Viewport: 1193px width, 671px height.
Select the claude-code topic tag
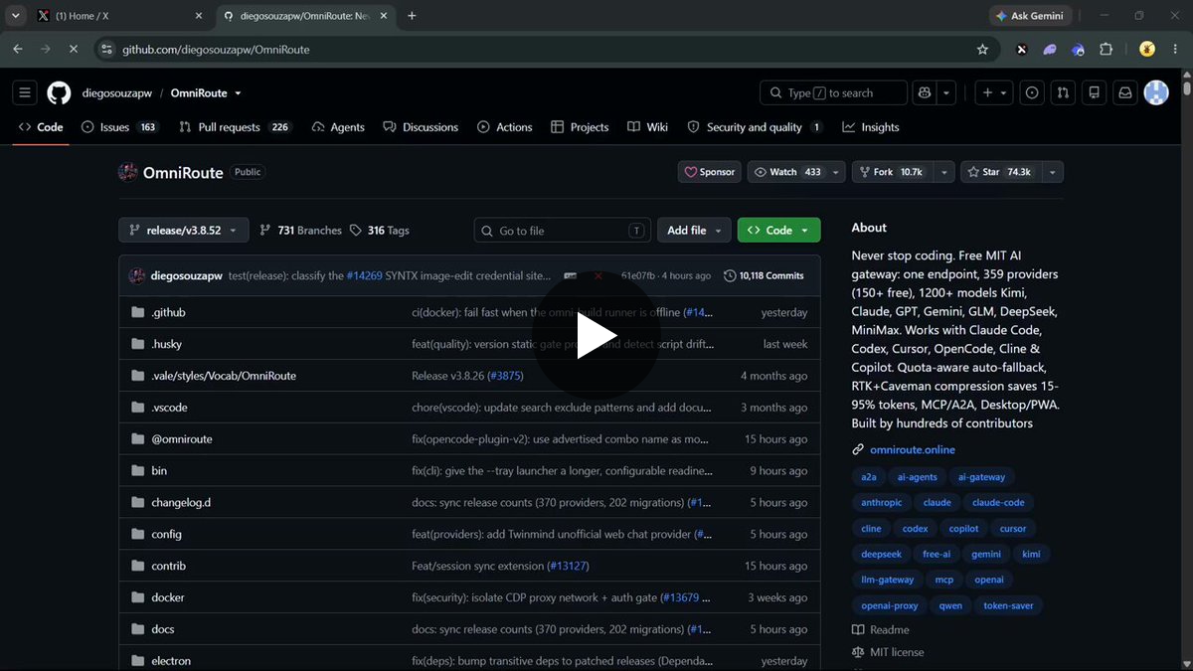click(998, 503)
